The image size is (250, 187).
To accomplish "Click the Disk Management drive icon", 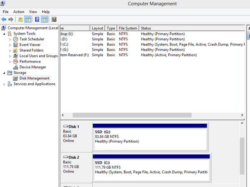I will point(15,78).
